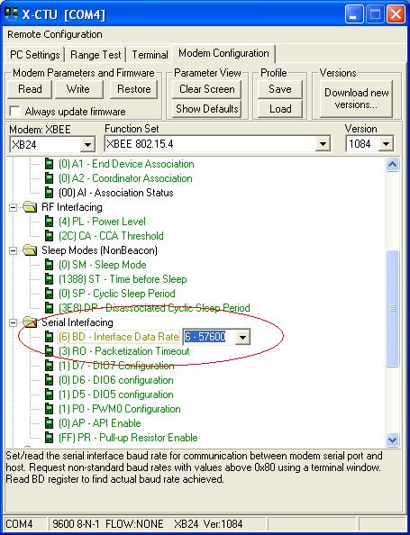
Task: Select the (0) D6 - DIO6 configuration row
Action: [115, 380]
